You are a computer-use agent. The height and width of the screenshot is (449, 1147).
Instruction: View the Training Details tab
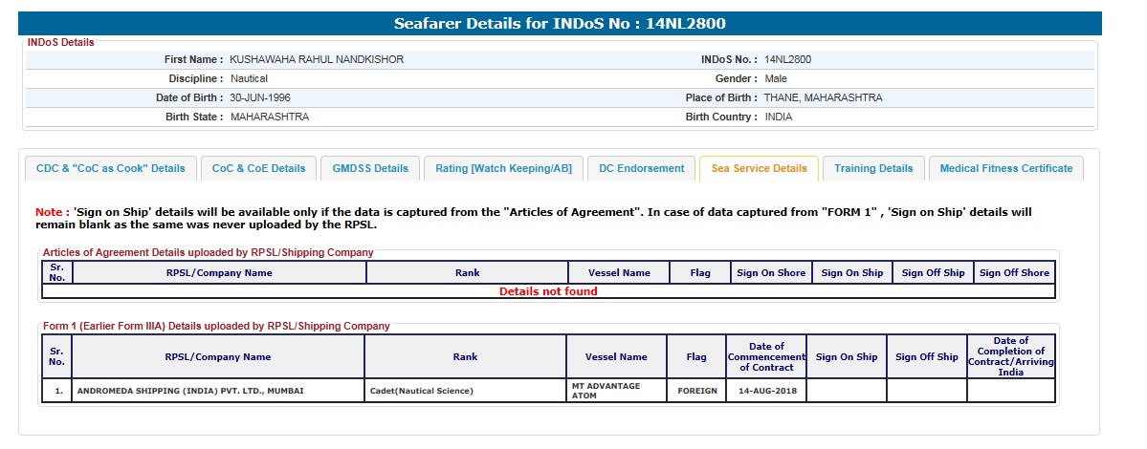(x=873, y=168)
